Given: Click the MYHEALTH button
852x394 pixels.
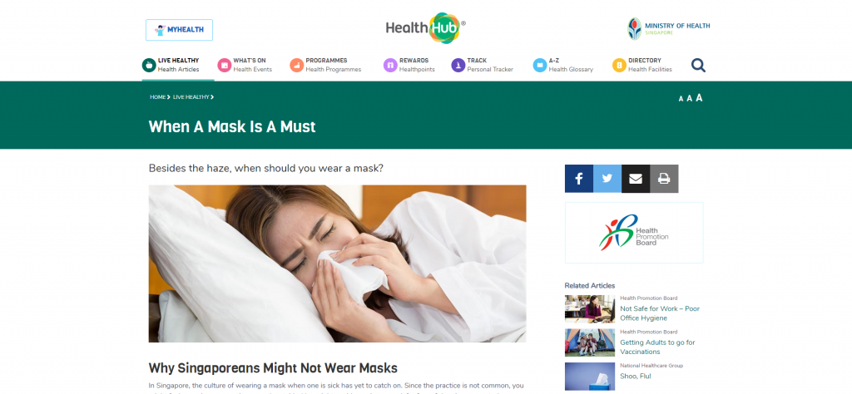Looking at the screenshot, I should (x=180, y=30).
